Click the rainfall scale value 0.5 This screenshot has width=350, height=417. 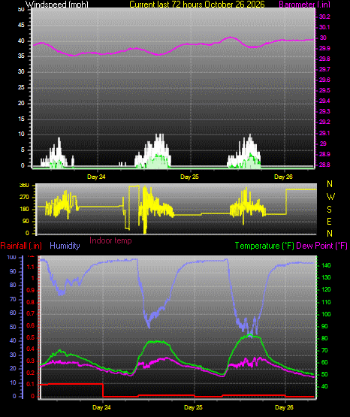pyautogui.click(x=31, y=337)
